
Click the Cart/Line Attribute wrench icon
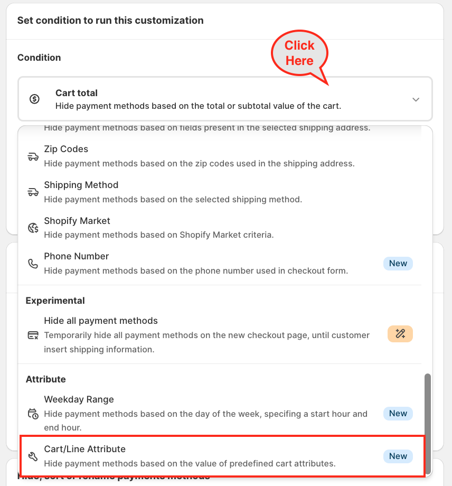[33, 457]
